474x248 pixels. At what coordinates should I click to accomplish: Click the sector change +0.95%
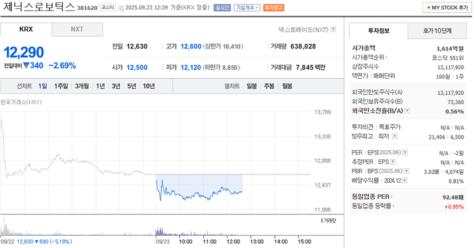click(x=454, y=207)
